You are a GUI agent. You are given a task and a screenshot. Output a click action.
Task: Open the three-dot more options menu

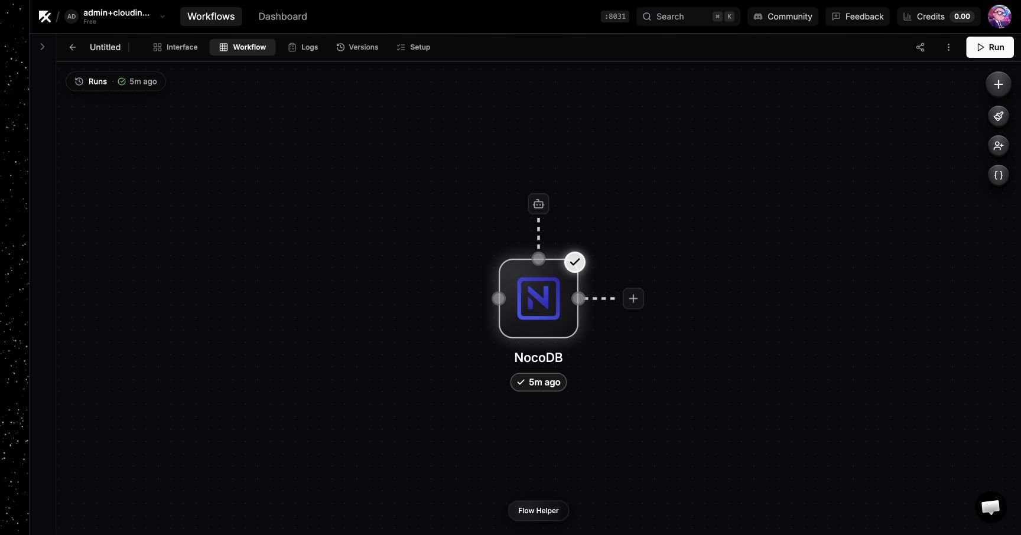pyautogui.click(x=948, y=47)
